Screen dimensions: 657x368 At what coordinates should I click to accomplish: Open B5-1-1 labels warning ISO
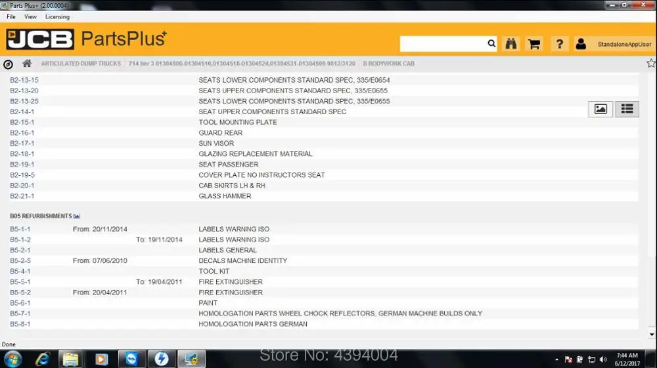coord(20,229)
